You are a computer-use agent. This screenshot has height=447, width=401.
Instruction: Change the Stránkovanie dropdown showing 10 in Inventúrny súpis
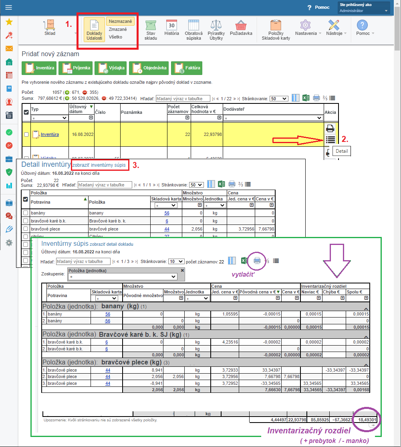click(x=176, y=261)
